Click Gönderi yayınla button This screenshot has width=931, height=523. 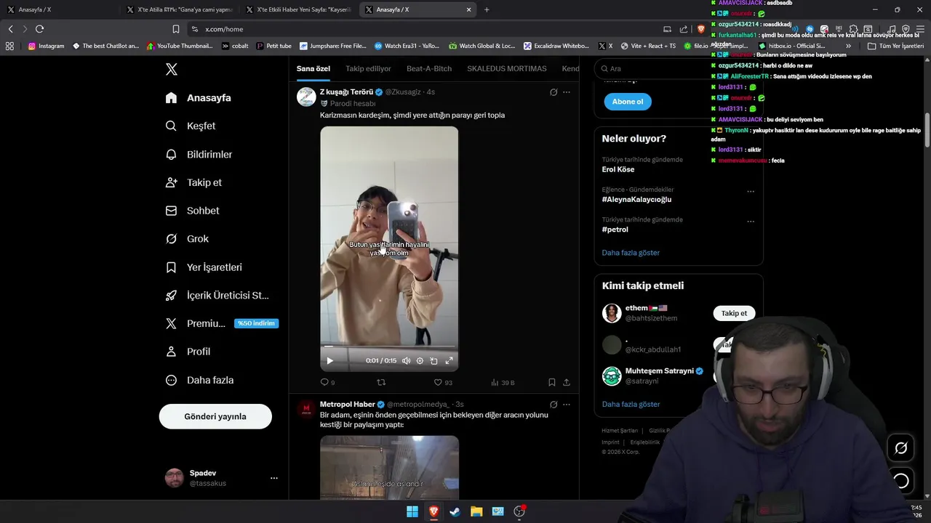pos(215,416)
